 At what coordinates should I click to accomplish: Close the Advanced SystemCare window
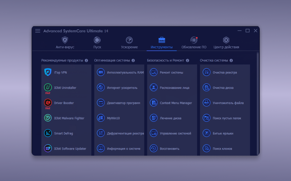pos(256,31)
